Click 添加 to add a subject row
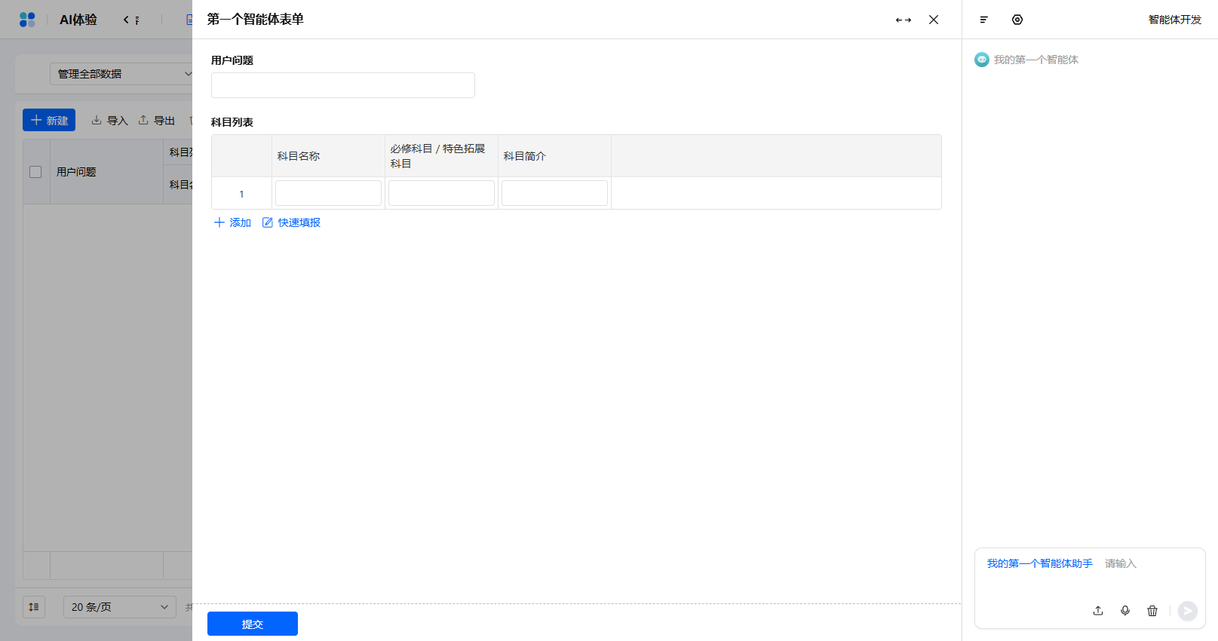 coord(232,222)
